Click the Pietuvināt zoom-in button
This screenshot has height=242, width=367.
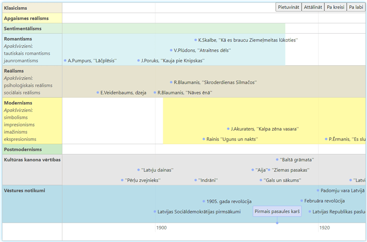(288, 7)
